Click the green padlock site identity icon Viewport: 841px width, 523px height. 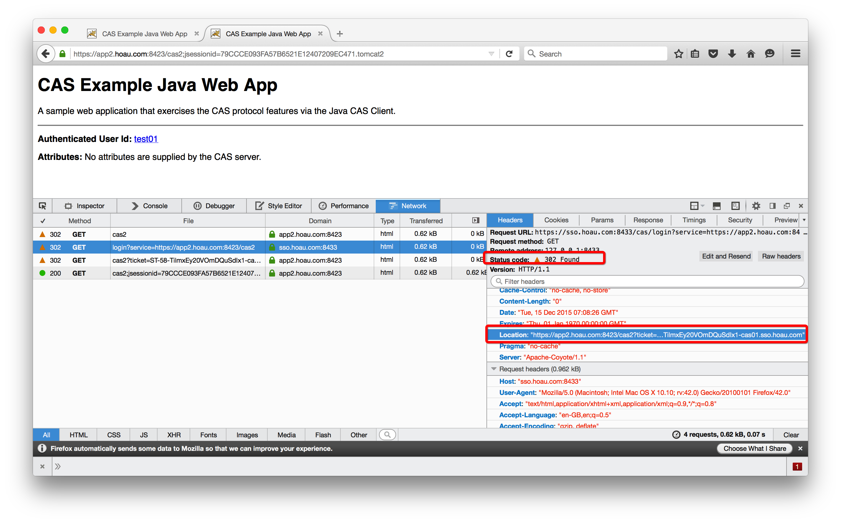(x=63, y=54)
